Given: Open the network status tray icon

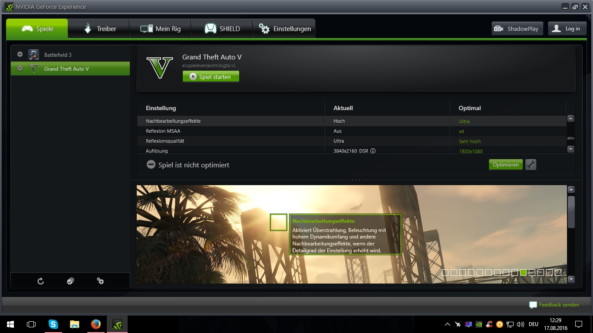Looking at the screenshot, I should 510,324.
